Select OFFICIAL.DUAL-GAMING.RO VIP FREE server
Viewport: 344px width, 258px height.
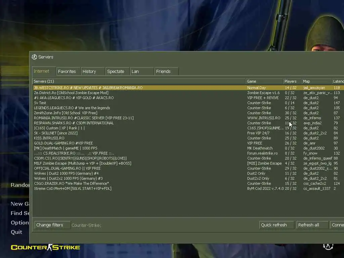188,169
